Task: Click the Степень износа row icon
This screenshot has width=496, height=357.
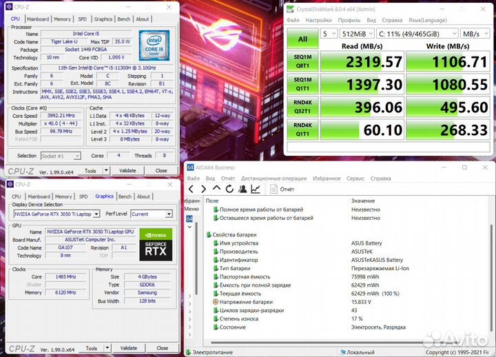Action: pyautogui.click(x=216, y=318)
